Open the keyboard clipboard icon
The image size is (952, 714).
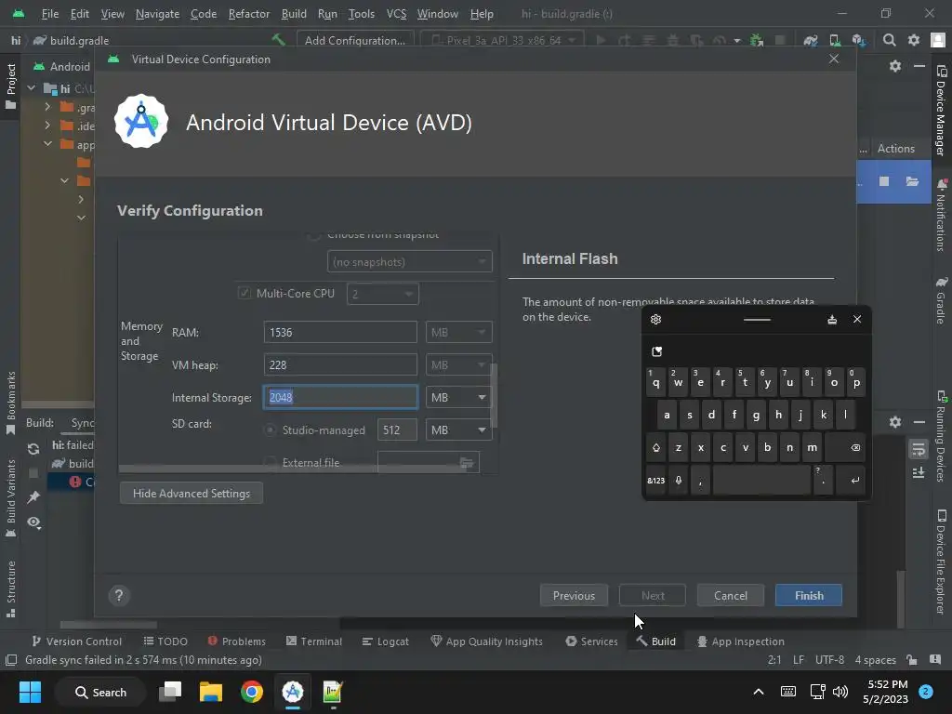coord(656,351)
